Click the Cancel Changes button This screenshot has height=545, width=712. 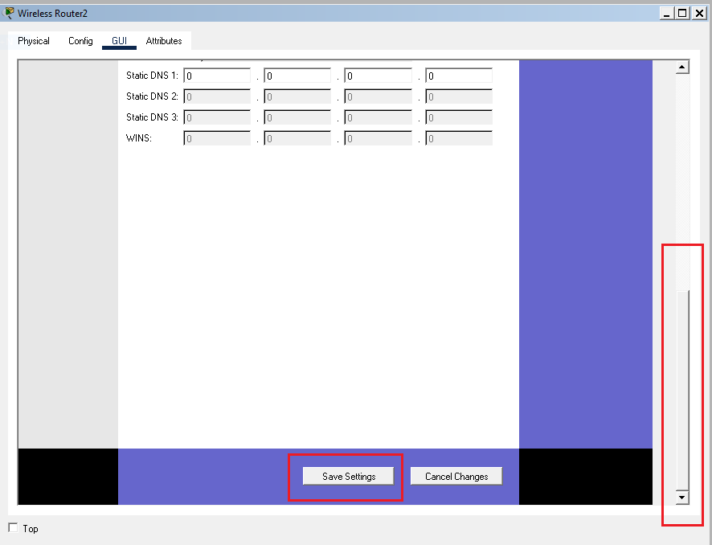pyautogui.click(x=456, y=477)
